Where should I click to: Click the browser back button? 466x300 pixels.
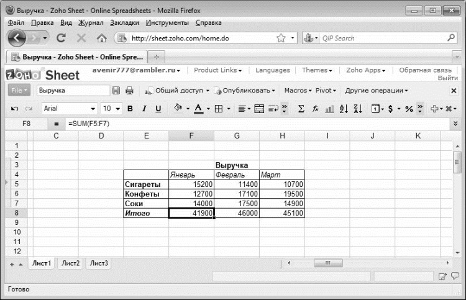coord(17,38)
